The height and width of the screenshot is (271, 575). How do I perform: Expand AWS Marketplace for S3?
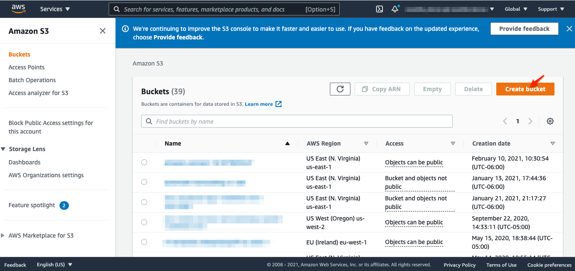pyautogui.click(x=3, y=235)
